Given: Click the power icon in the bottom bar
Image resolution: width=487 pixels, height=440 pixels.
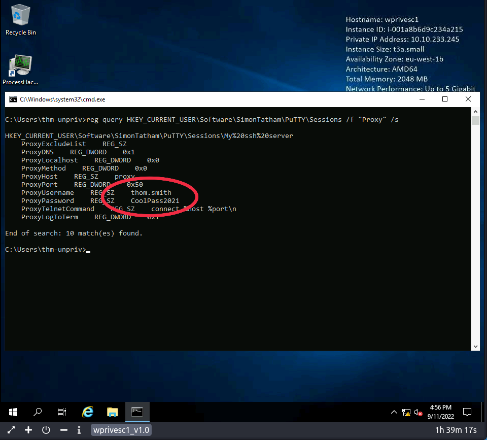Looking at the screenshot, I should point(46,430).
